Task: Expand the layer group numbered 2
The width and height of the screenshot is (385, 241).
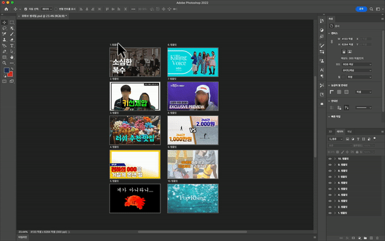Action: [x=335, y=207]
